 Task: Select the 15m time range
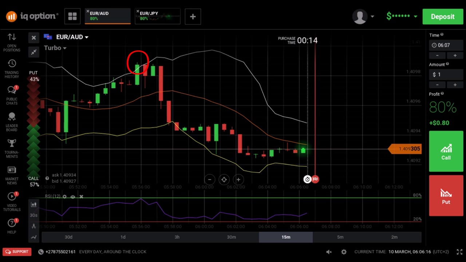click(x=286, y=237)
